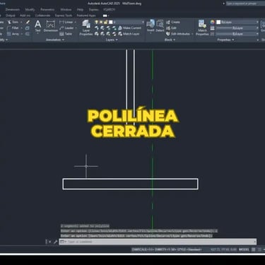Expand the Block panel
265x265 pixels.
coord(170,40)
